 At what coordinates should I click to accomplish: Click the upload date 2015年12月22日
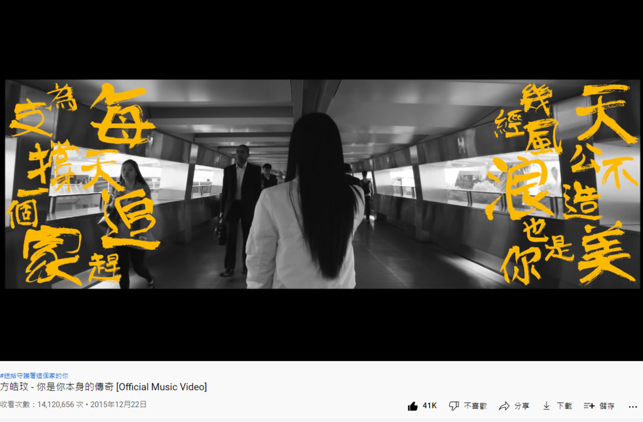tap(119, 404)
